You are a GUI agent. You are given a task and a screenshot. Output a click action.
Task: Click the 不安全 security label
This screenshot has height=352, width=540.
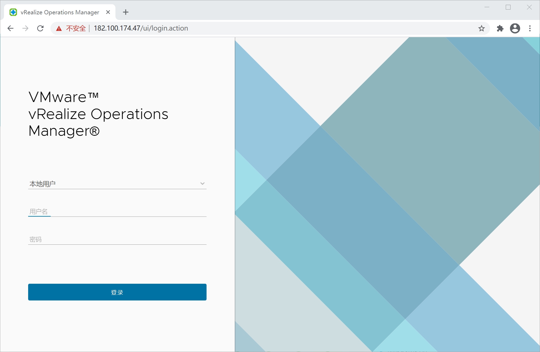[x=76, y=28]
